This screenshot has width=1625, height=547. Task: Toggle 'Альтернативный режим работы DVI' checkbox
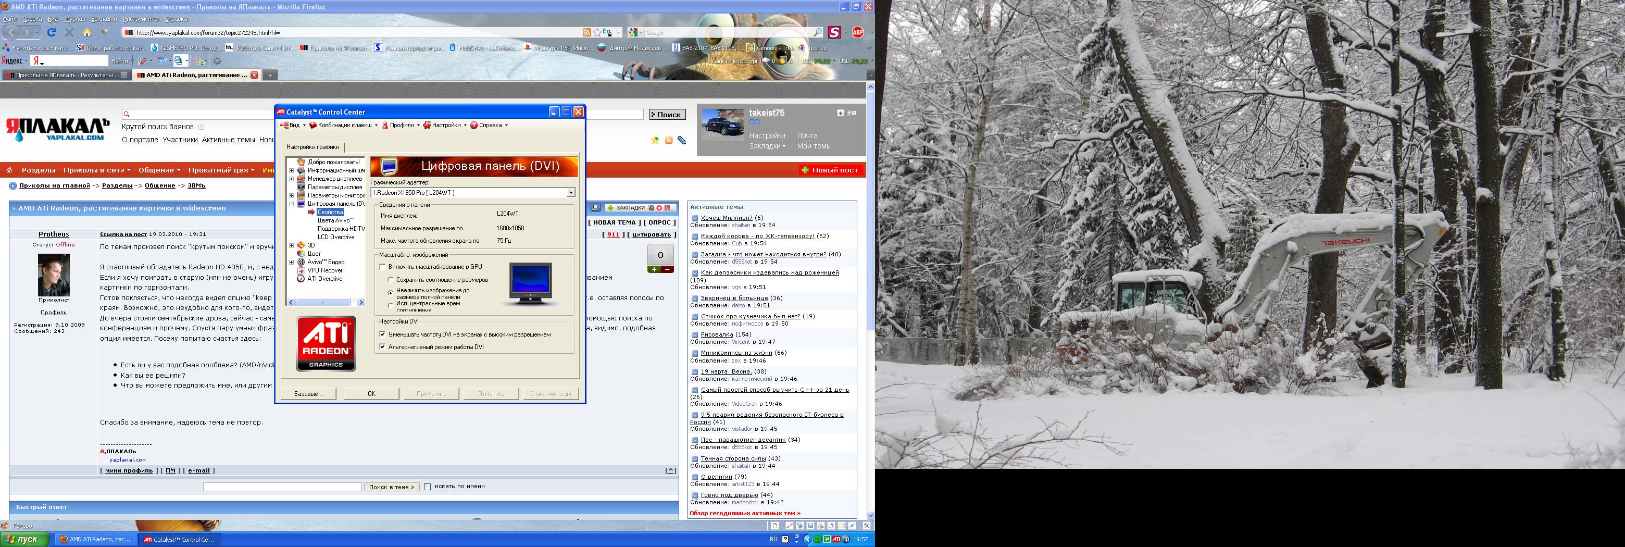click(382, 347)
